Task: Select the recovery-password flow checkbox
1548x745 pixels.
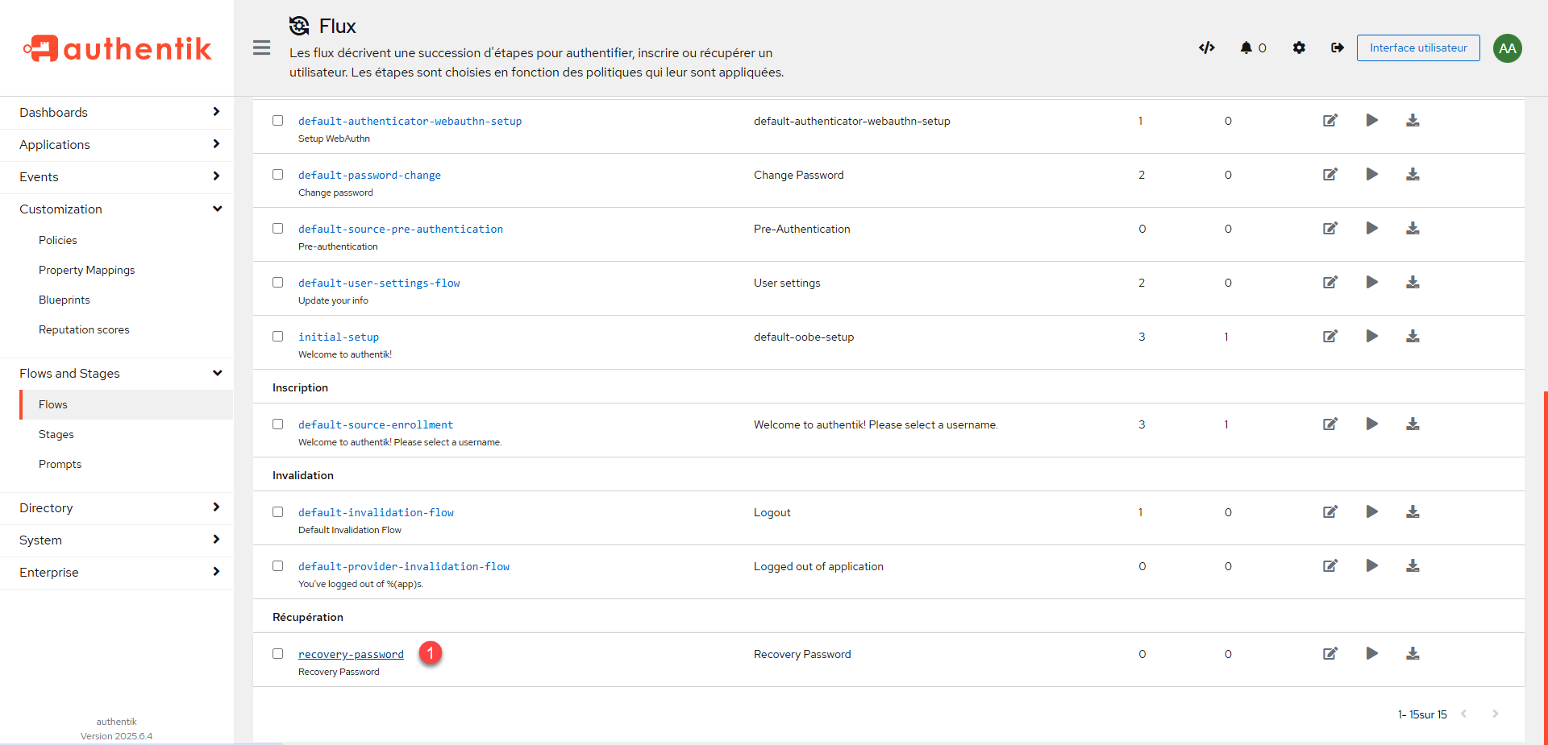Action: 278,653
